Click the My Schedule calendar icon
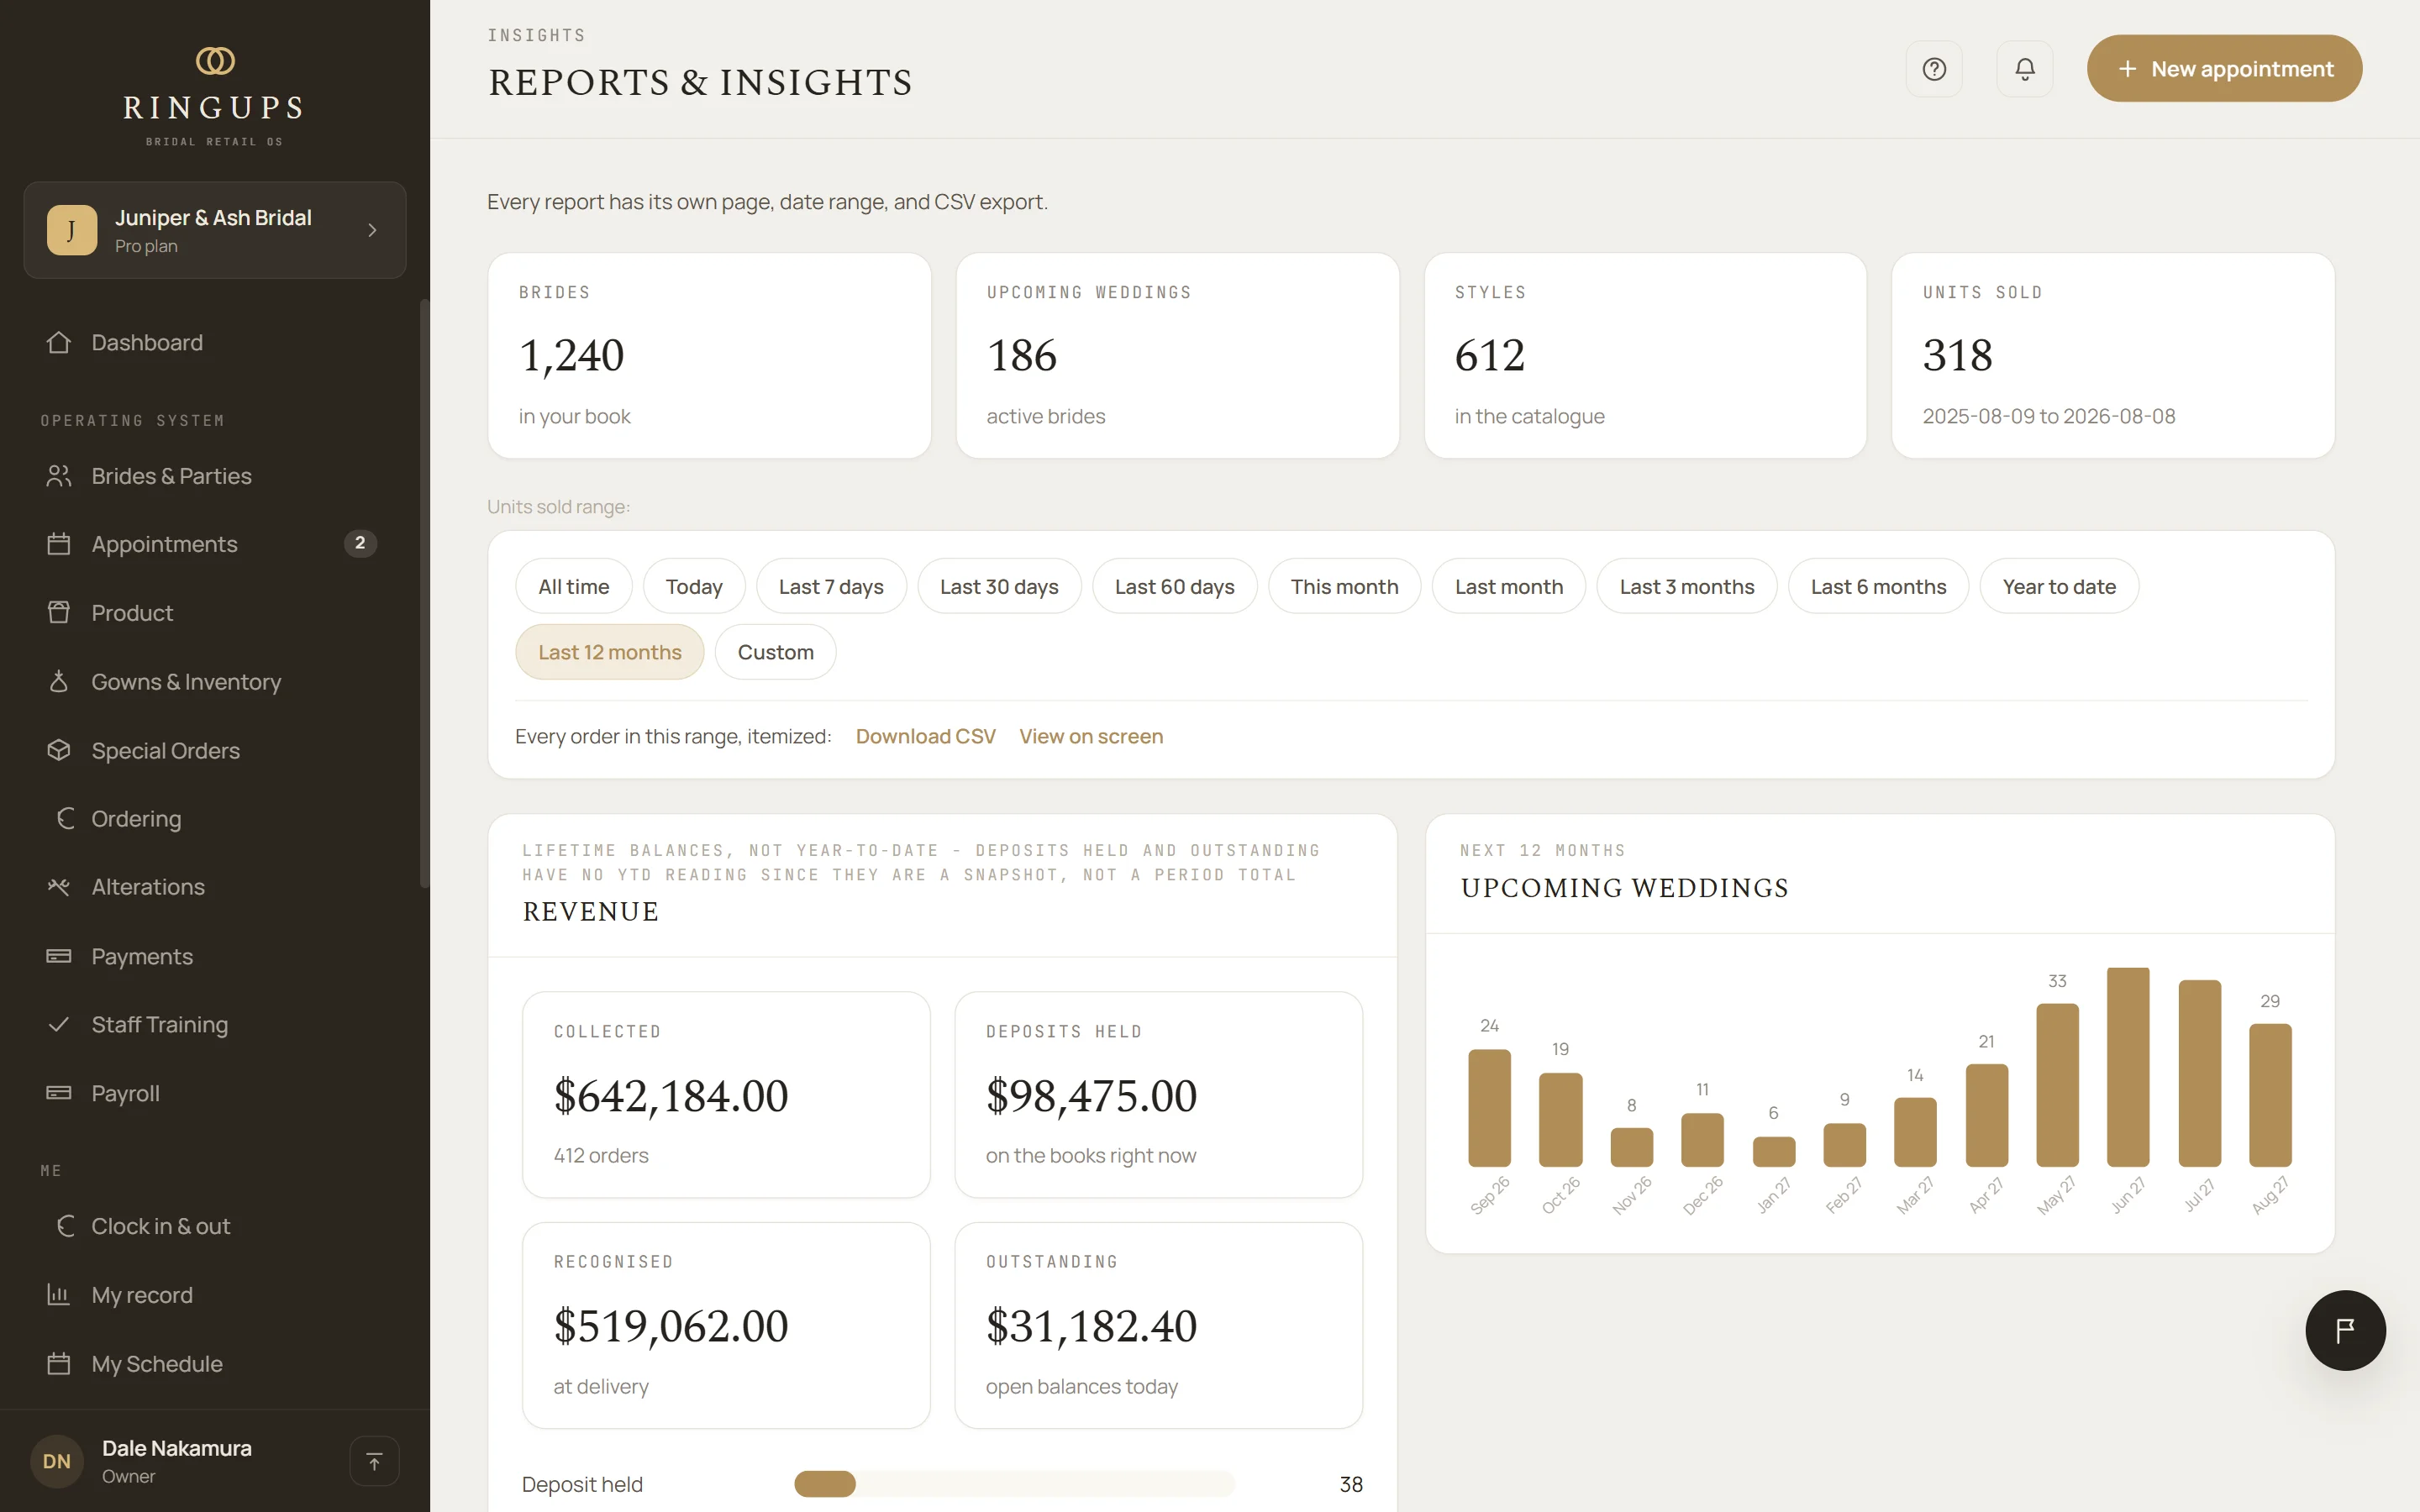Viewport: 2420px width, 1512px height. coord(59,1364)
